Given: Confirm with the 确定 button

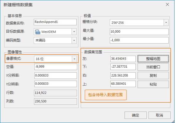Looking at the screenshot, I should (x=135, y=115).
